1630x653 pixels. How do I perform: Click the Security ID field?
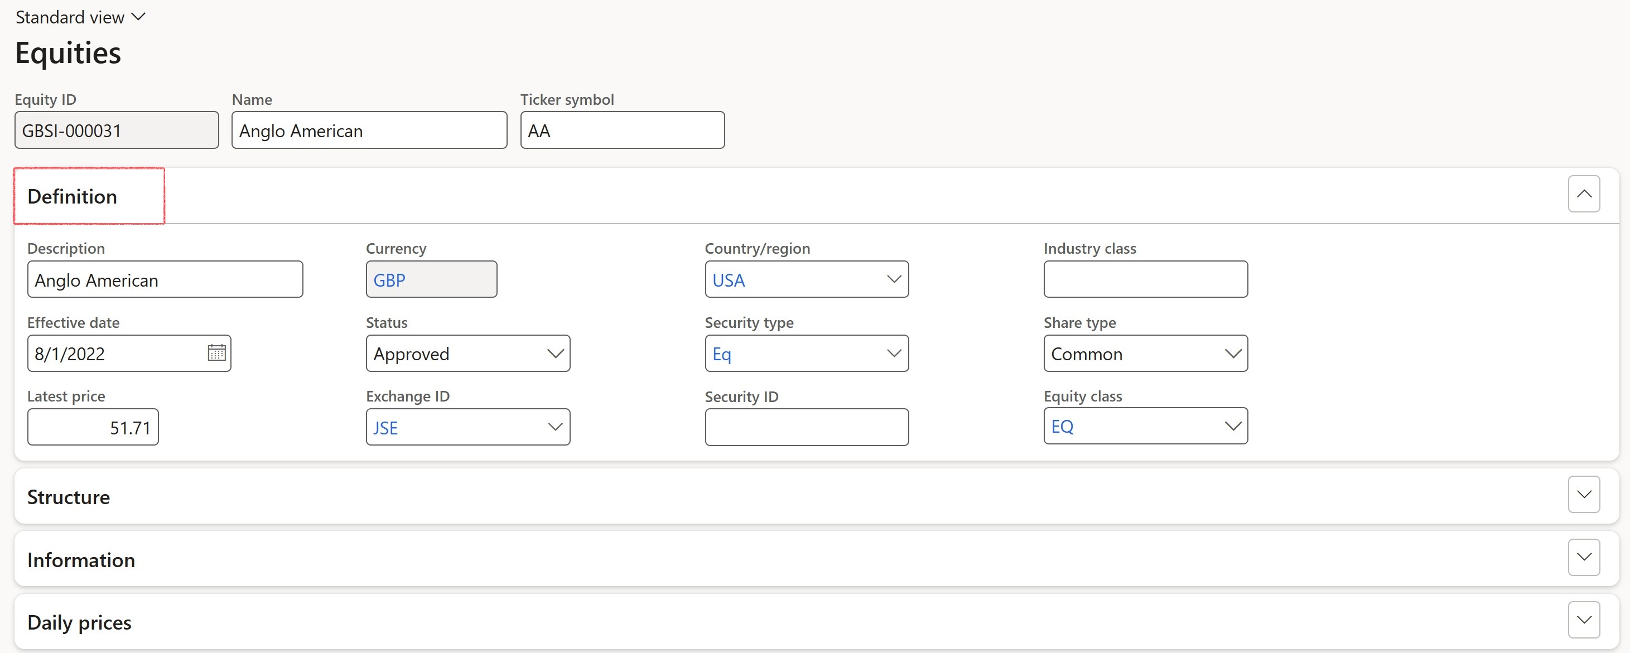pos(807,427)
